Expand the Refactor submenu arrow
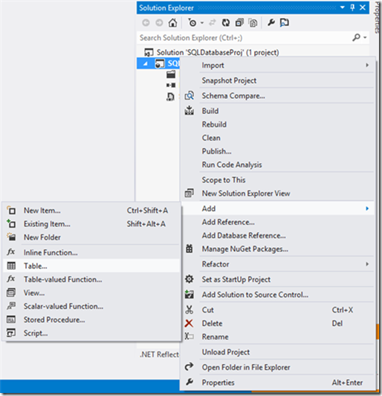Screen dimensions: 382x396 (x=367, y=264)
